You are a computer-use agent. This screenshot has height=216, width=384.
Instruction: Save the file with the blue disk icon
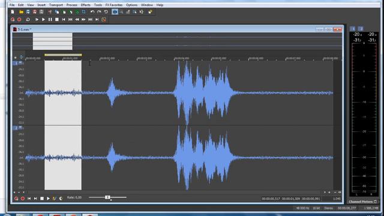28,12
